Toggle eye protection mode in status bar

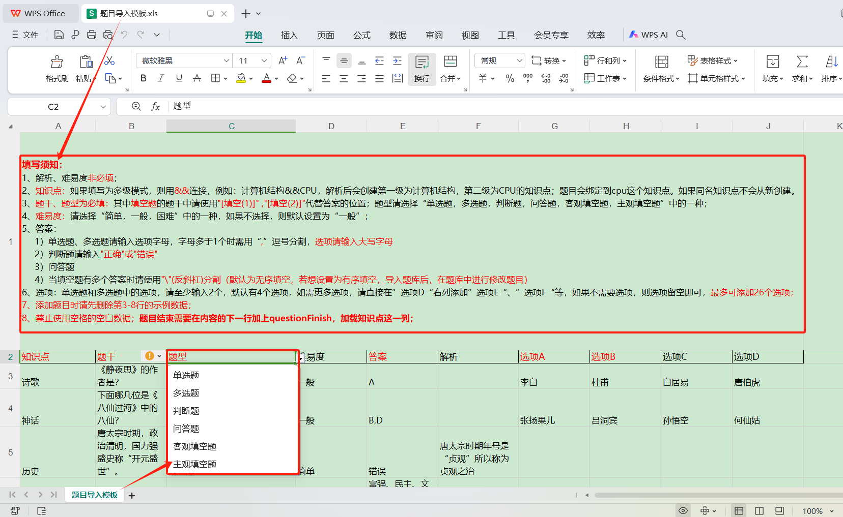tap(683, 510)
